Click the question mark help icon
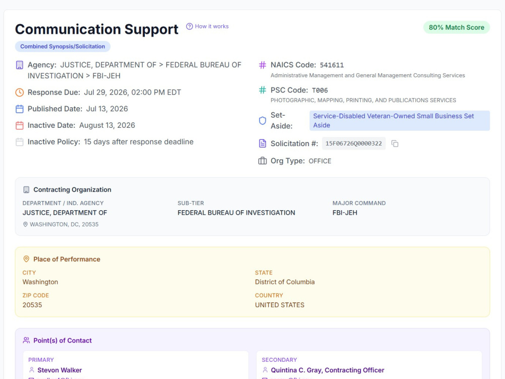505x379 pixels. click(189, 26)
